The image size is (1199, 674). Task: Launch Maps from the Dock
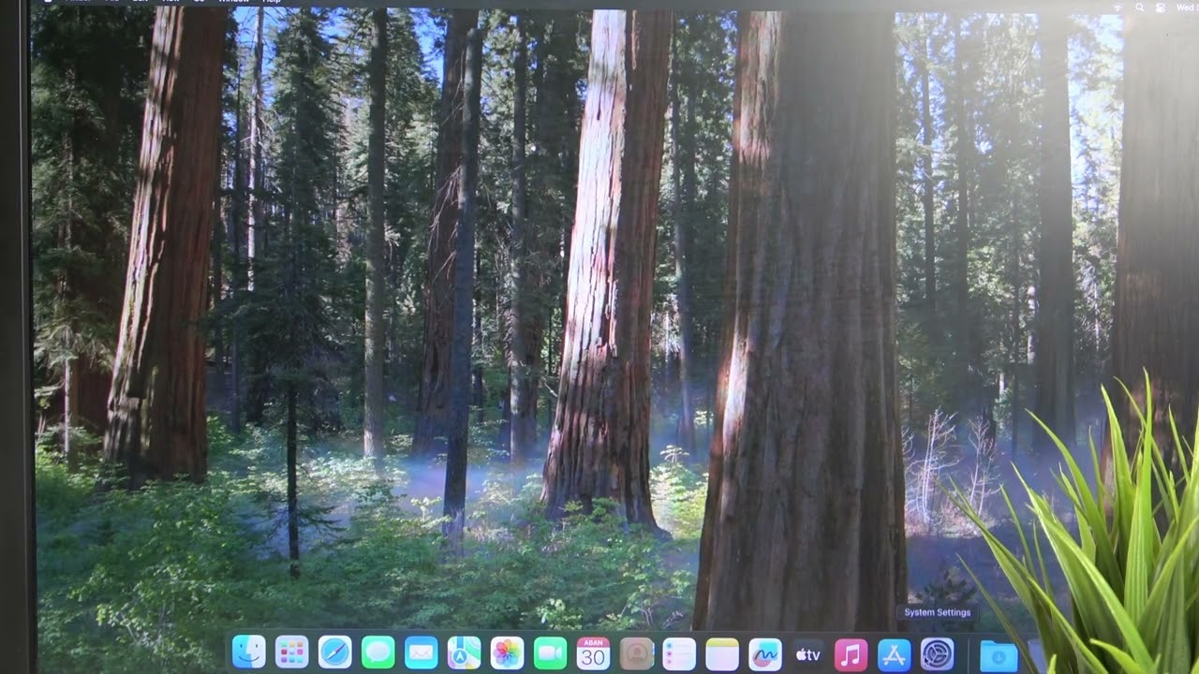click(x=464, y=652)
